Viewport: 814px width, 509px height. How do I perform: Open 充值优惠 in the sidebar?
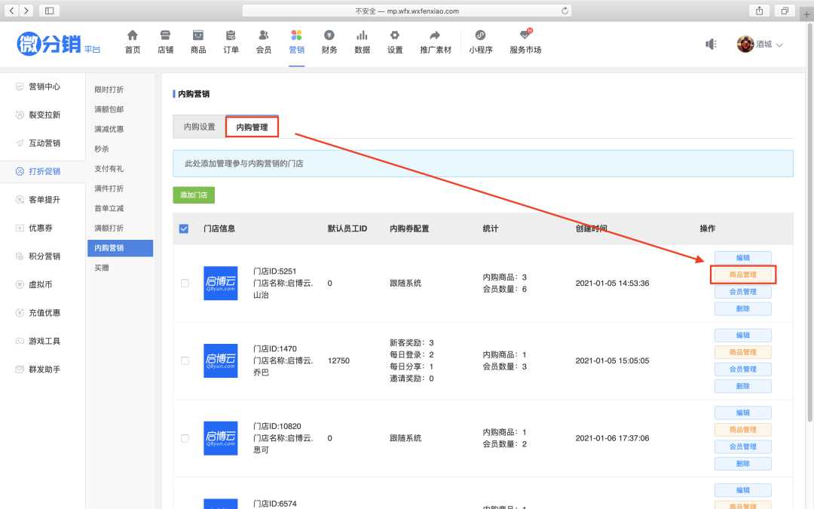44,313
